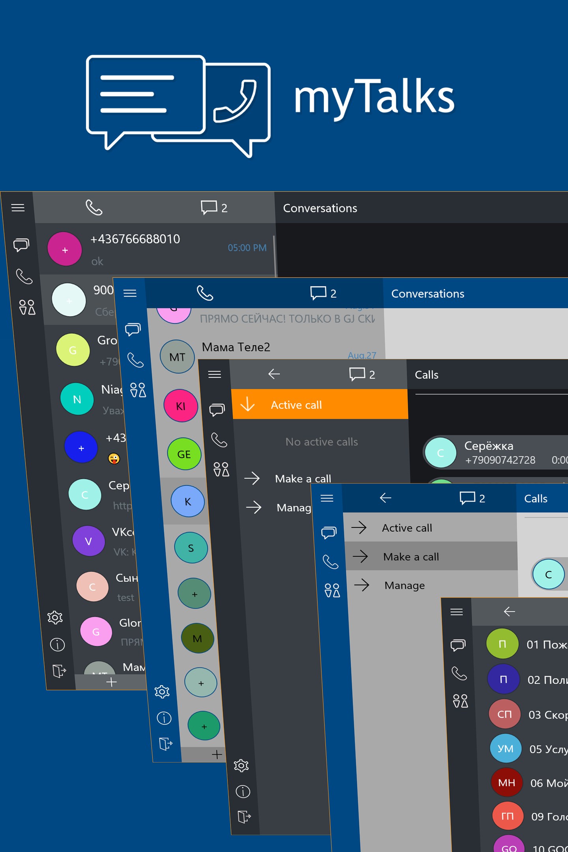Select the Серёжка call entry
The image size is (568, 852).
point(496,452)
